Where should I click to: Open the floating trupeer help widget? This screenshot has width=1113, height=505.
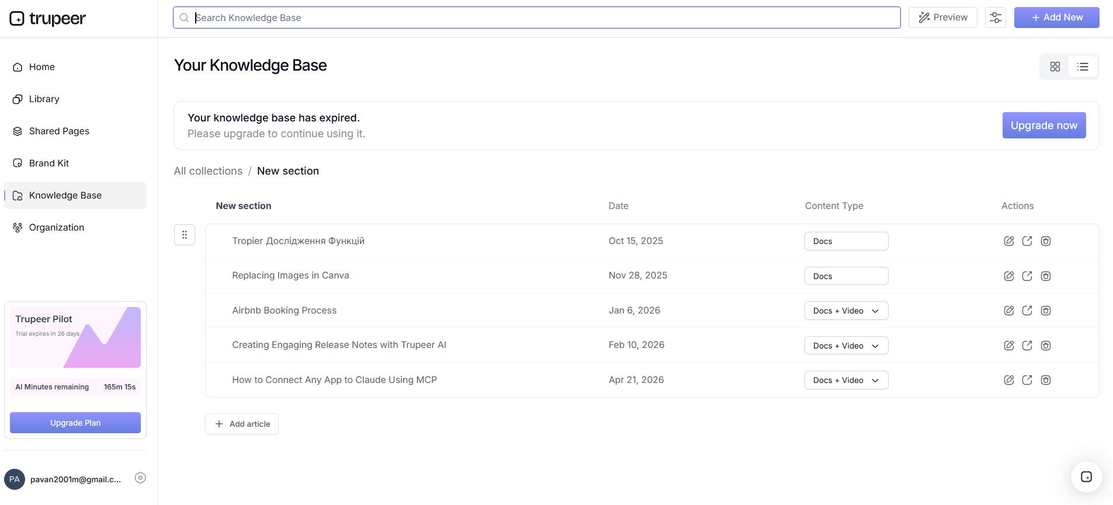tap(1086, 477)
